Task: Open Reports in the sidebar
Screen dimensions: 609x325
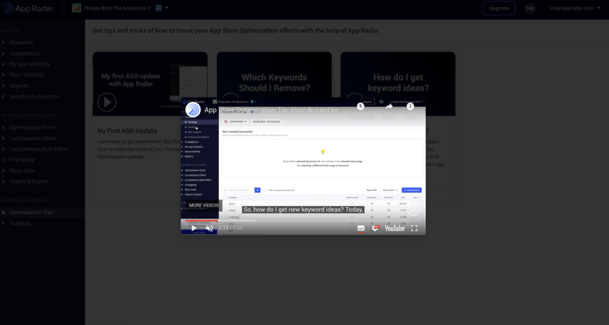Action: pyautogui.click(x=18, y=86)
